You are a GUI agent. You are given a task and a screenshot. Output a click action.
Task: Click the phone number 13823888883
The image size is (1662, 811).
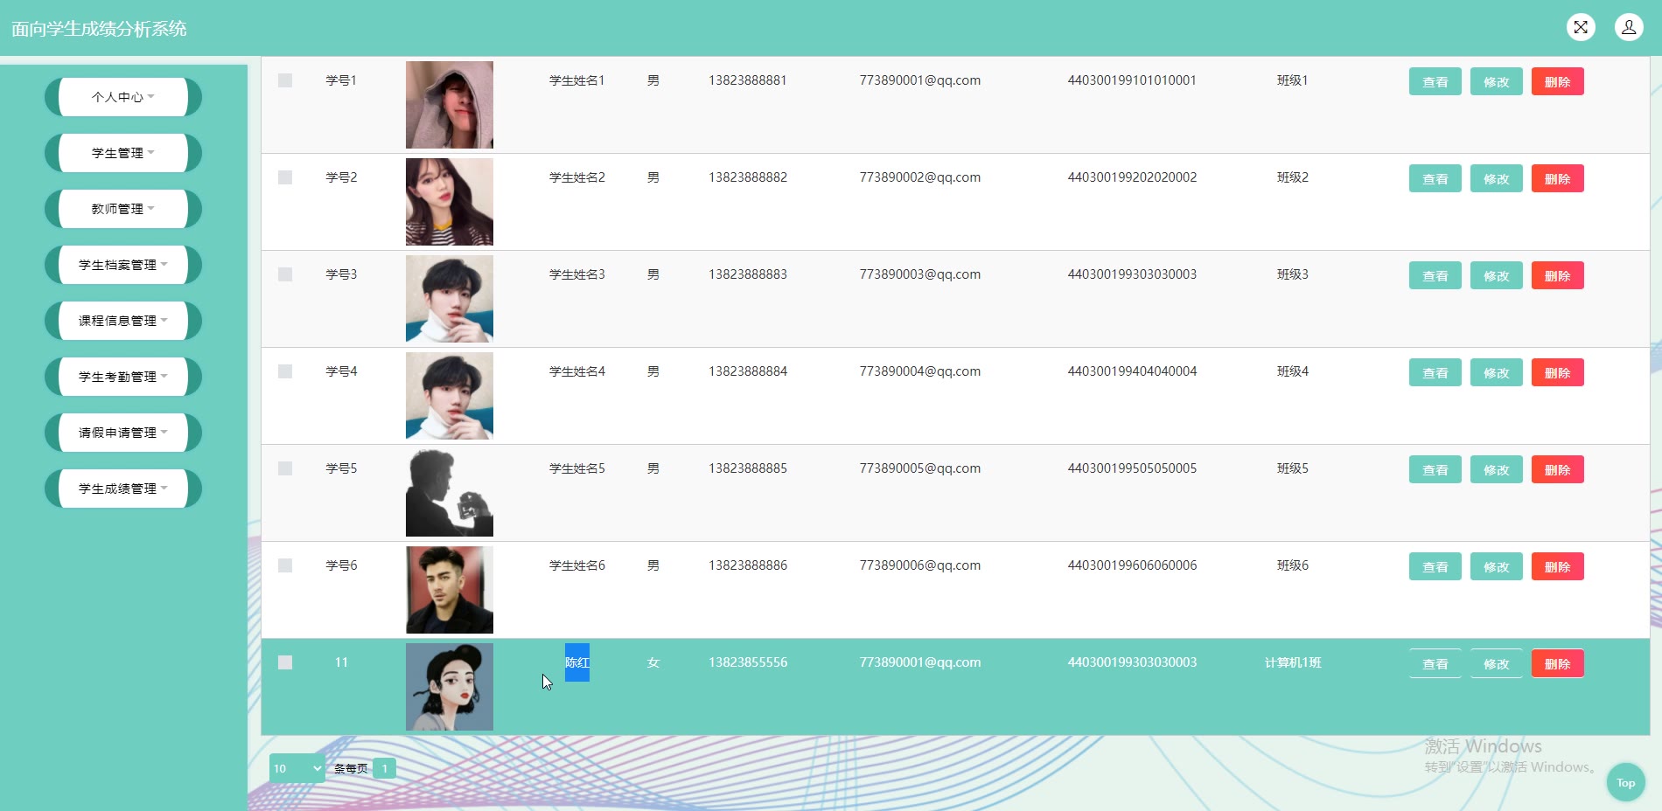pos(748,274)
